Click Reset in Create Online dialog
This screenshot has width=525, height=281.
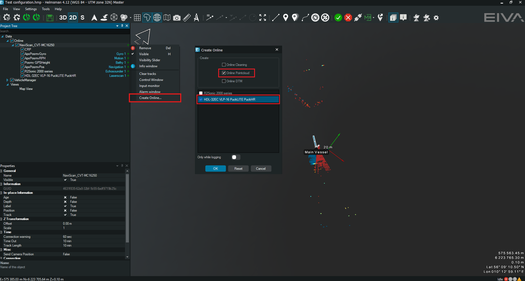(x=238, y=169)
